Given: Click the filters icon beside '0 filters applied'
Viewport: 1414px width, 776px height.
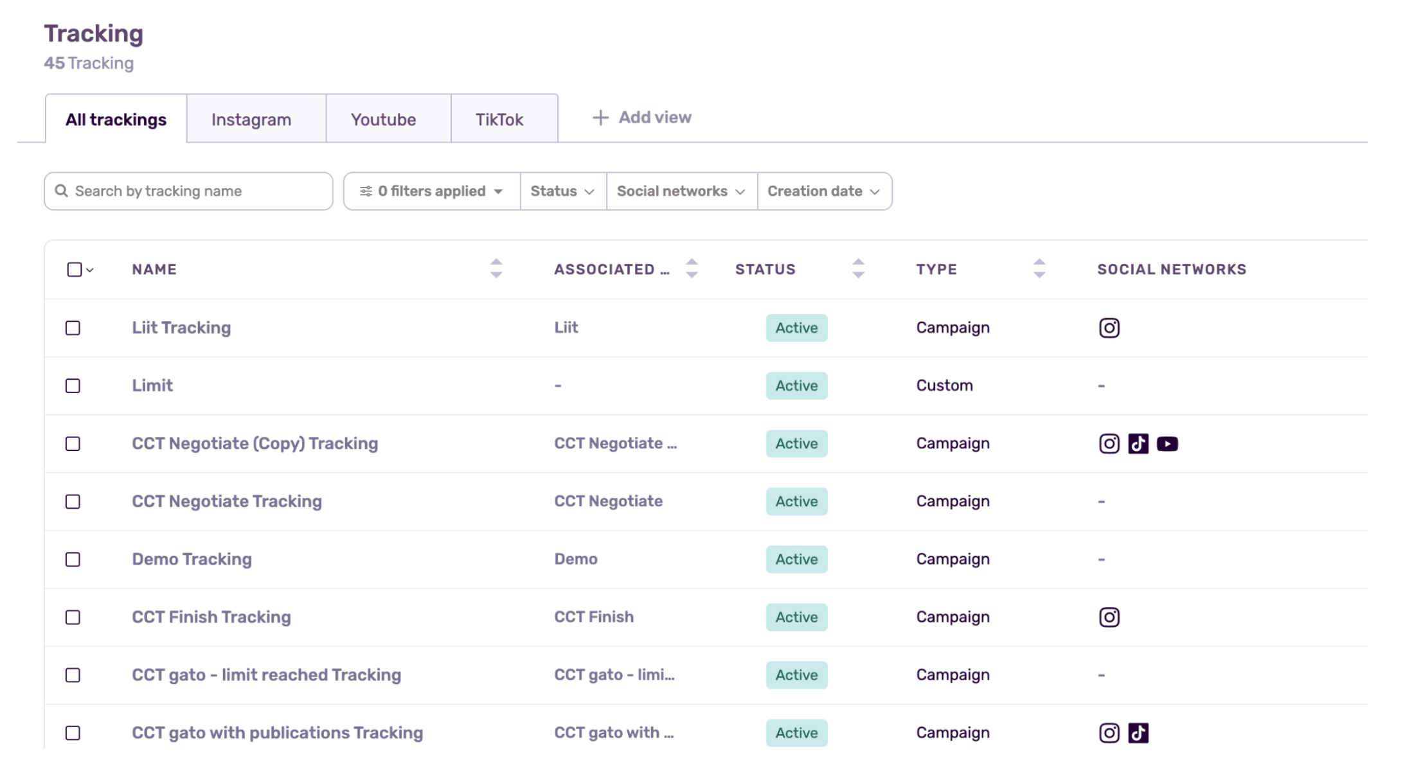Looking at the screenshot, I should tap(366, 190).
